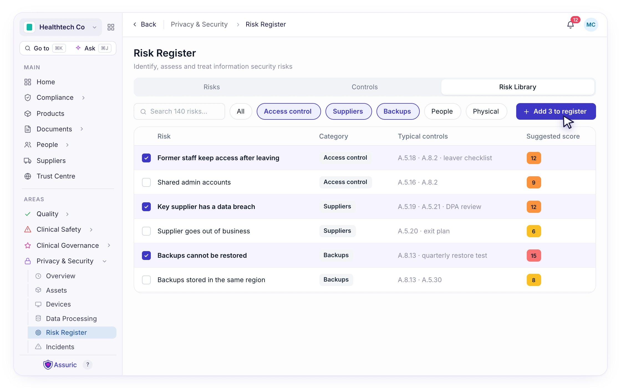The height and width of the screenshot is (388, 621).
Task: Switch to the Risks tab
Action: pyautogui.click(x=212, y=87)
